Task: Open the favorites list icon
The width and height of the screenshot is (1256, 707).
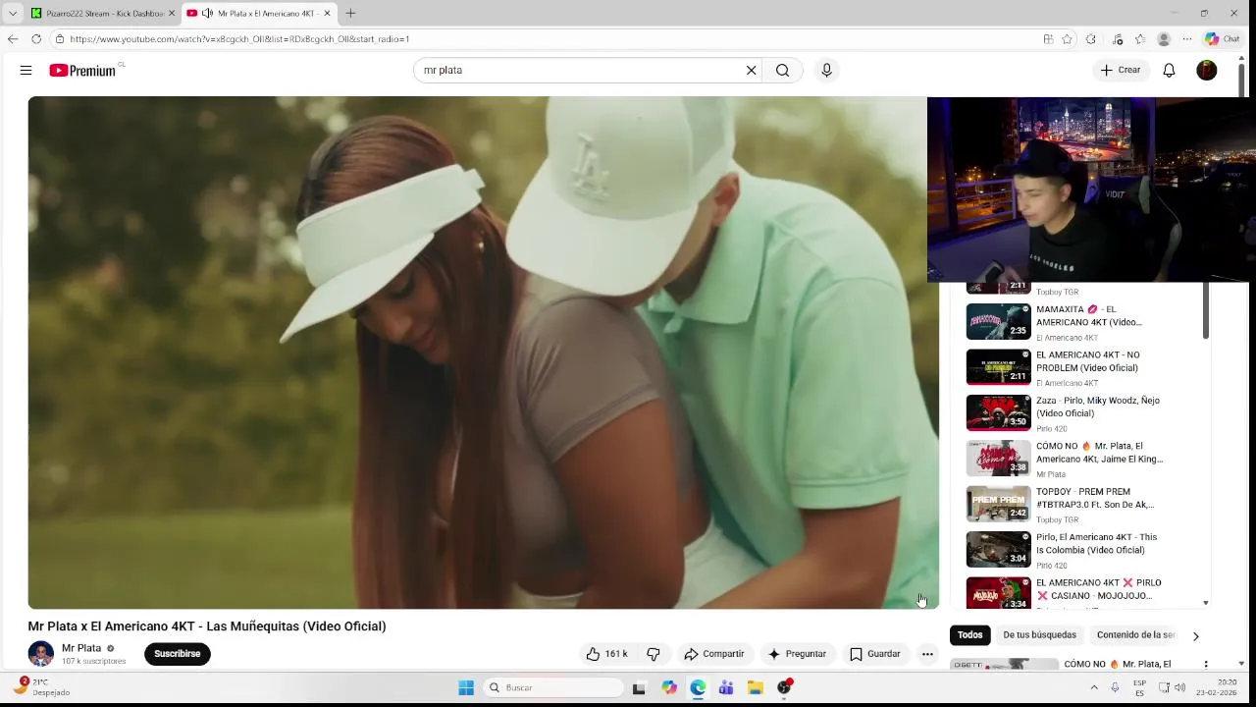Action: point(1140,39)
